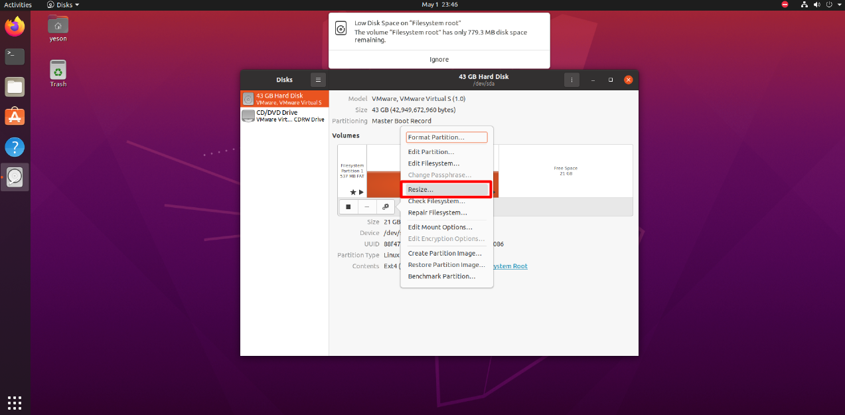Click the gears additional partition options button
Image resolution: width=845 pixels, height=415 pixels.
385,207
